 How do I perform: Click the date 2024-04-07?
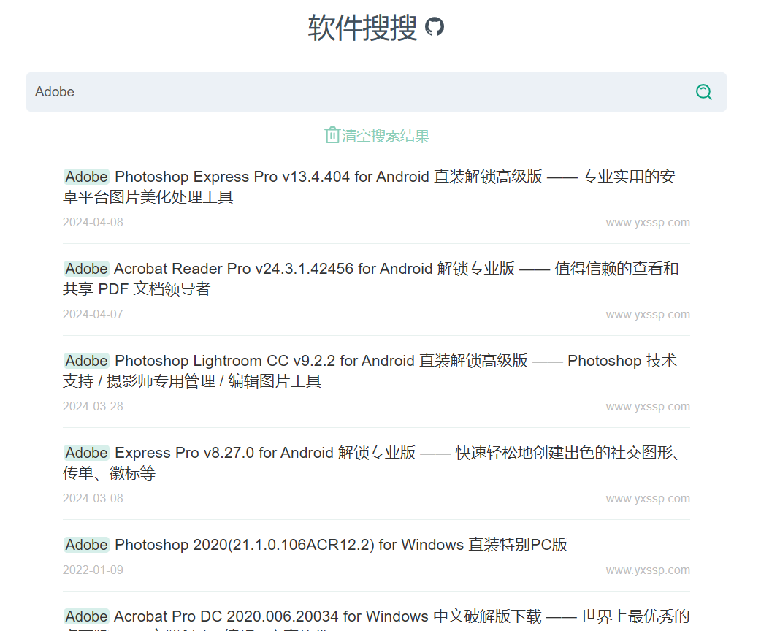pyautogui.click(x=93, y=315)
